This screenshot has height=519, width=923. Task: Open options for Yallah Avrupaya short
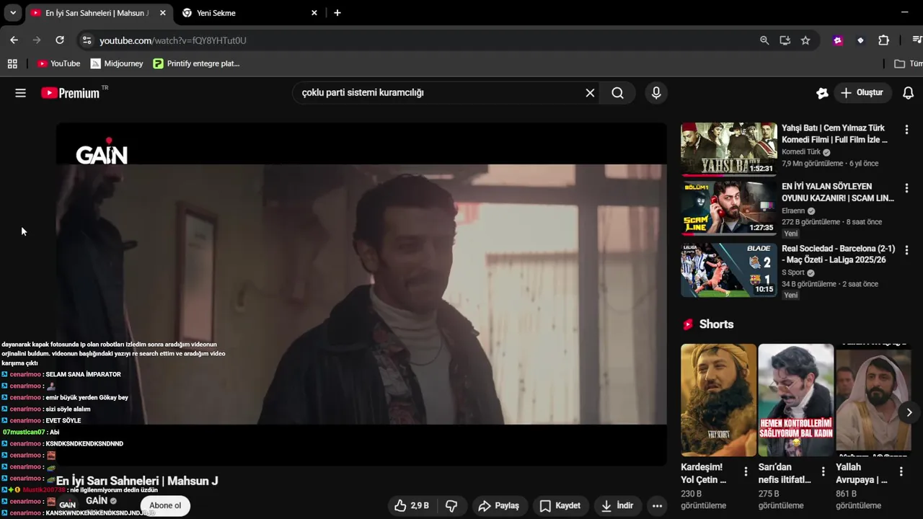(901, 471)
